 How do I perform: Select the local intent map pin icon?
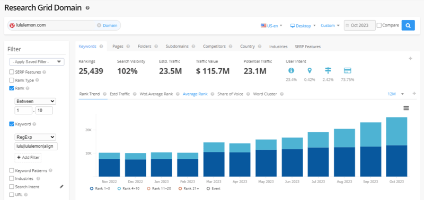pos(310,71)
